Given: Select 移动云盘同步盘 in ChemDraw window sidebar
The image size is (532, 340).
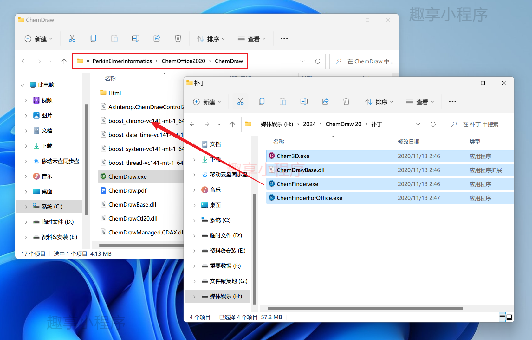Looking at the screenshot, I should (56, 161).
